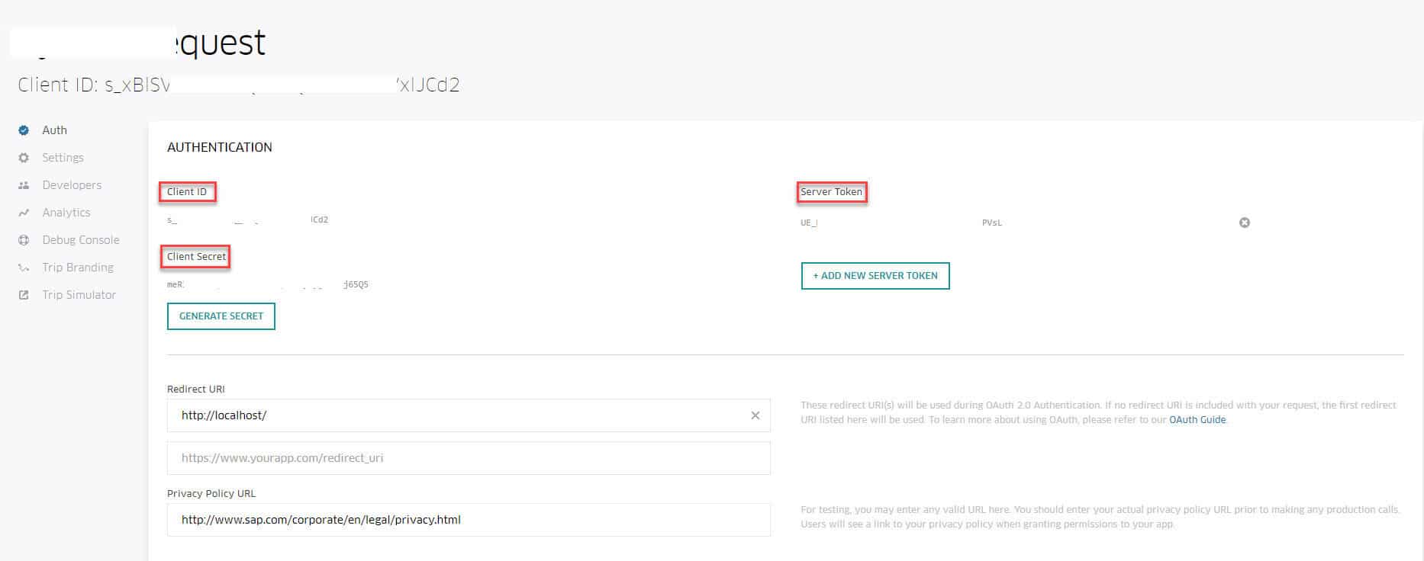This screenshot has height=561, width=1424.
Task: Clear the http://localhost/ redirect URI
Action: click(x=755, y=415)
